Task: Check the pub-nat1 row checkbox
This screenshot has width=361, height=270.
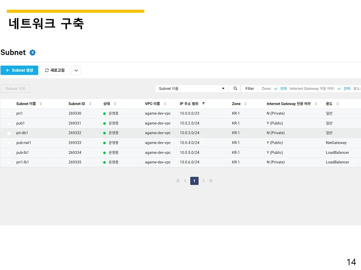Action: 8,142
